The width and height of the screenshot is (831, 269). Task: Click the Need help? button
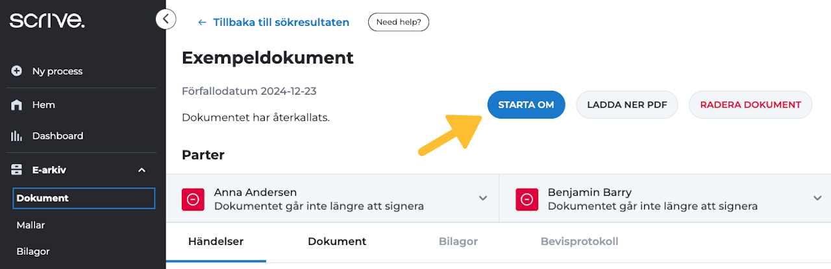coord(398,22)
